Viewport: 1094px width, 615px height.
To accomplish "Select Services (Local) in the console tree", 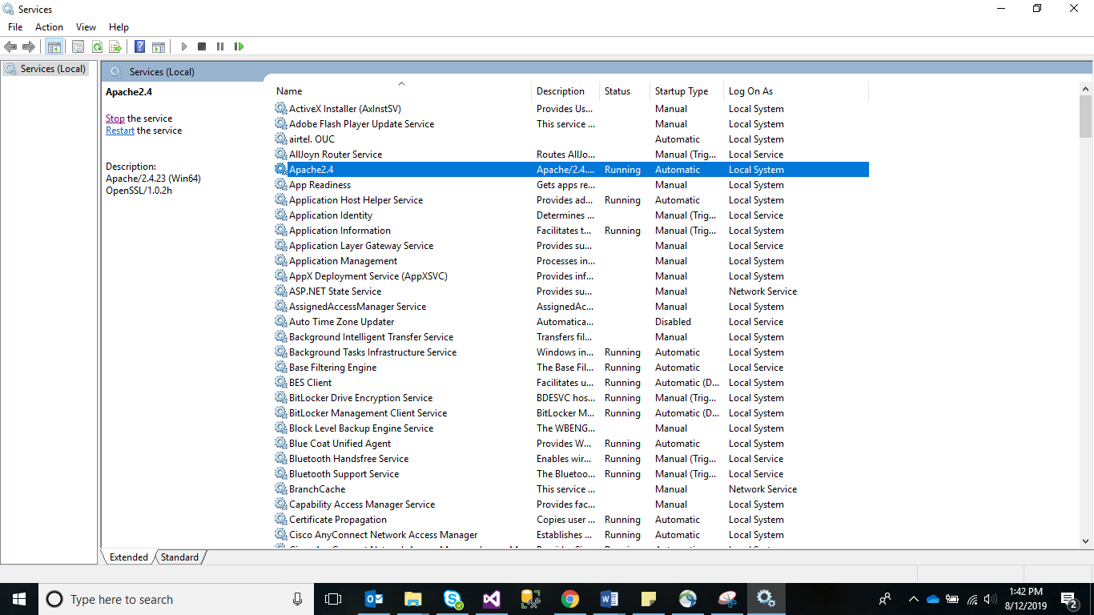I will (53, 69).
